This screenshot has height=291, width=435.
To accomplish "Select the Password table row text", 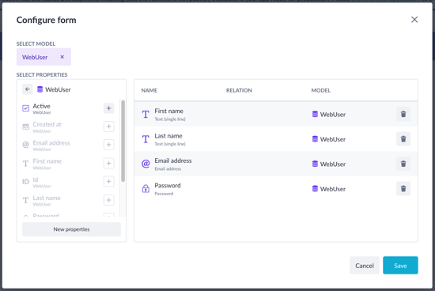I will coord(168,186).
